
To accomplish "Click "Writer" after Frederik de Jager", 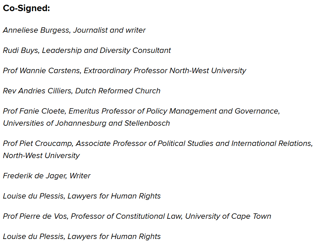I will coord(80,176).
